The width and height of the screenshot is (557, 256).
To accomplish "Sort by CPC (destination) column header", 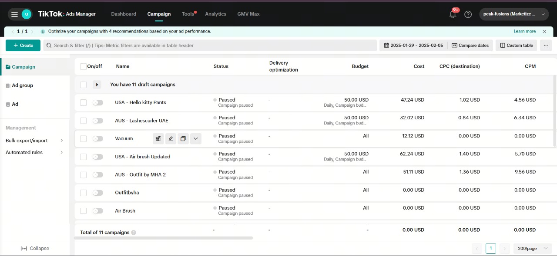I will [460, 66].
